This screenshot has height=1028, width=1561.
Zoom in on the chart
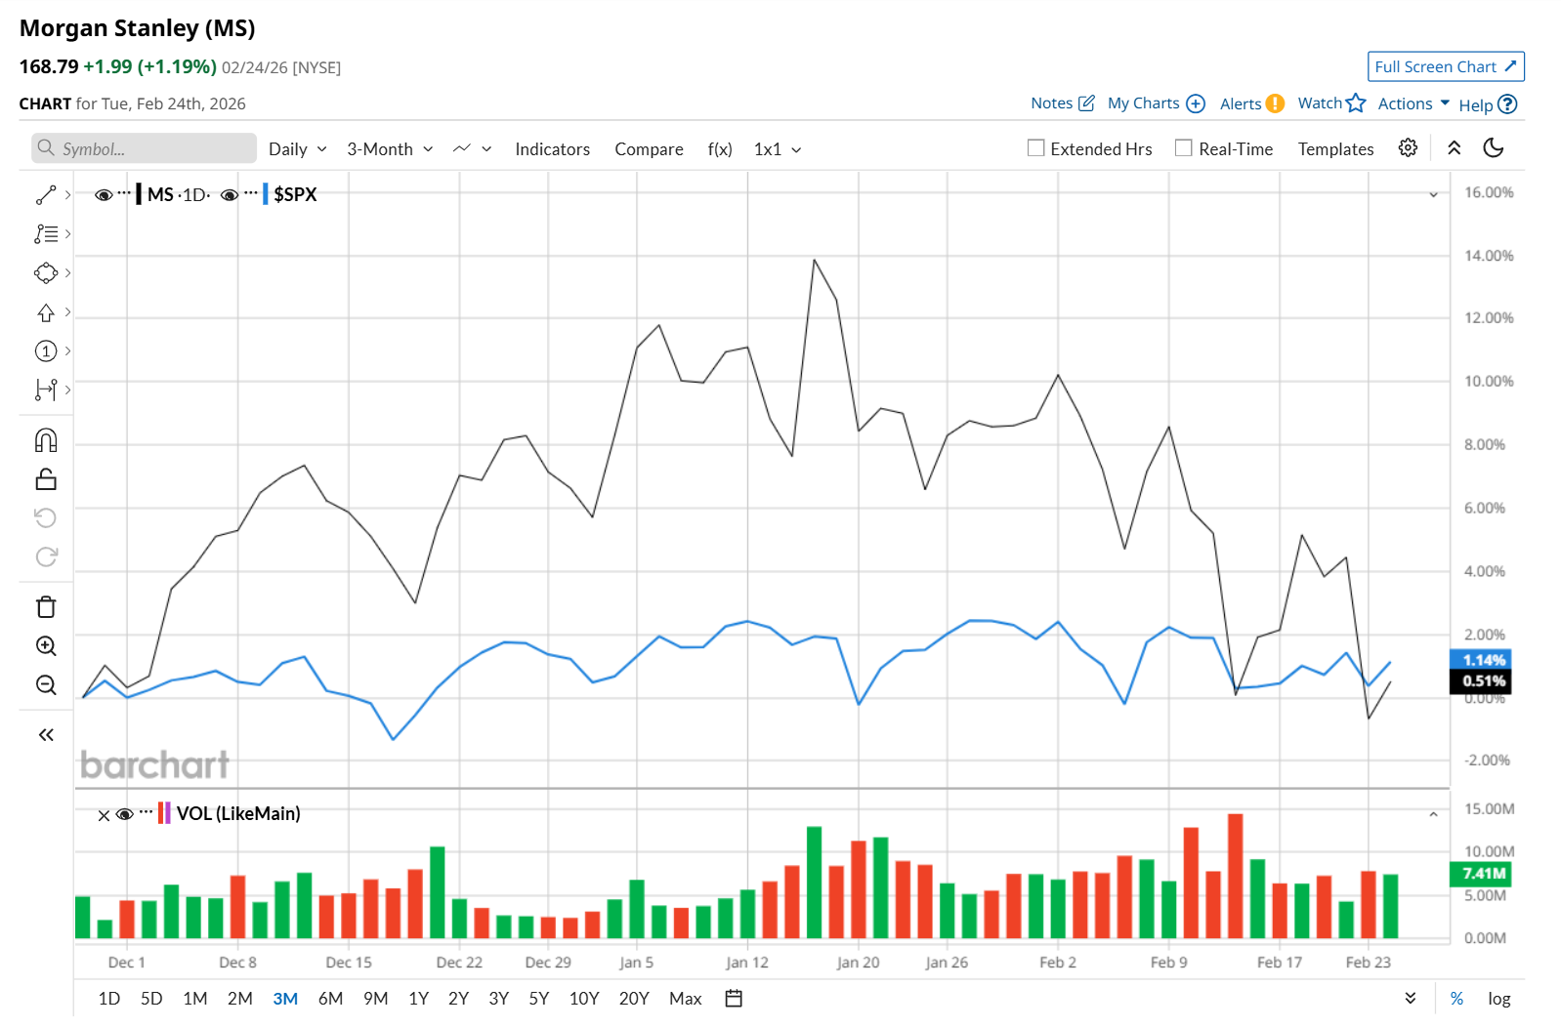46,646
